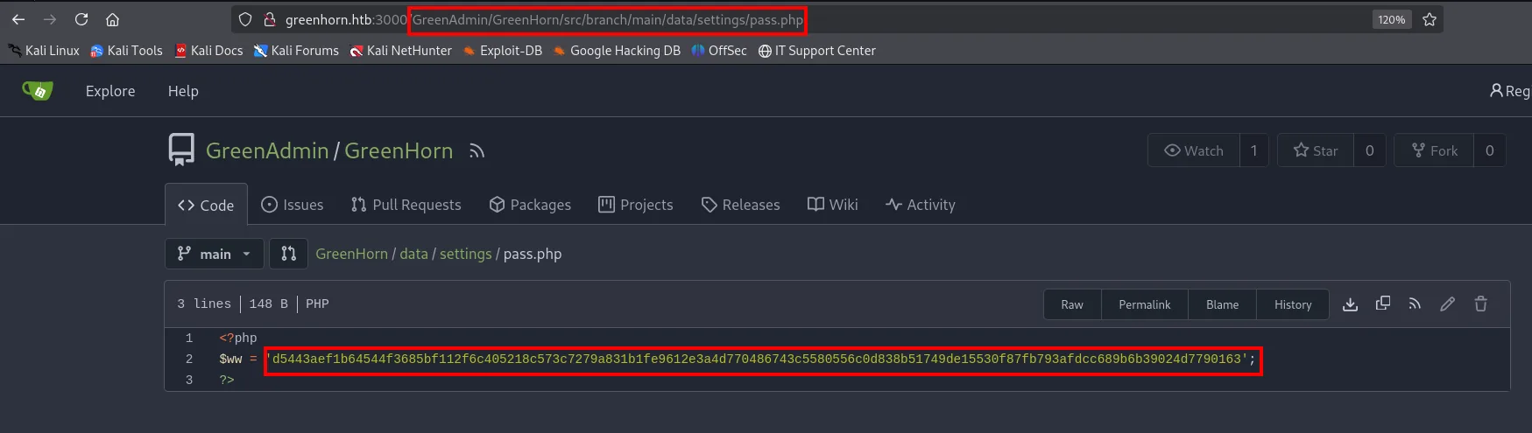Viewport: 1532px width, 433px height.
Task: Copy file content with the copy icon
Action: (x=1383, y=304)
